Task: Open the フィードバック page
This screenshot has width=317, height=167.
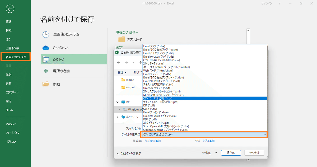Action: 13,133
